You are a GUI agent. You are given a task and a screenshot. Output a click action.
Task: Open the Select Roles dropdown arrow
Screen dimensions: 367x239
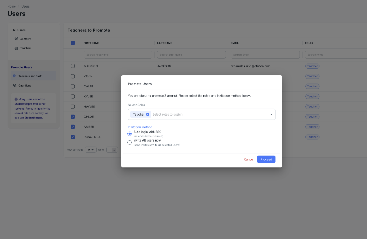point(271,114)
